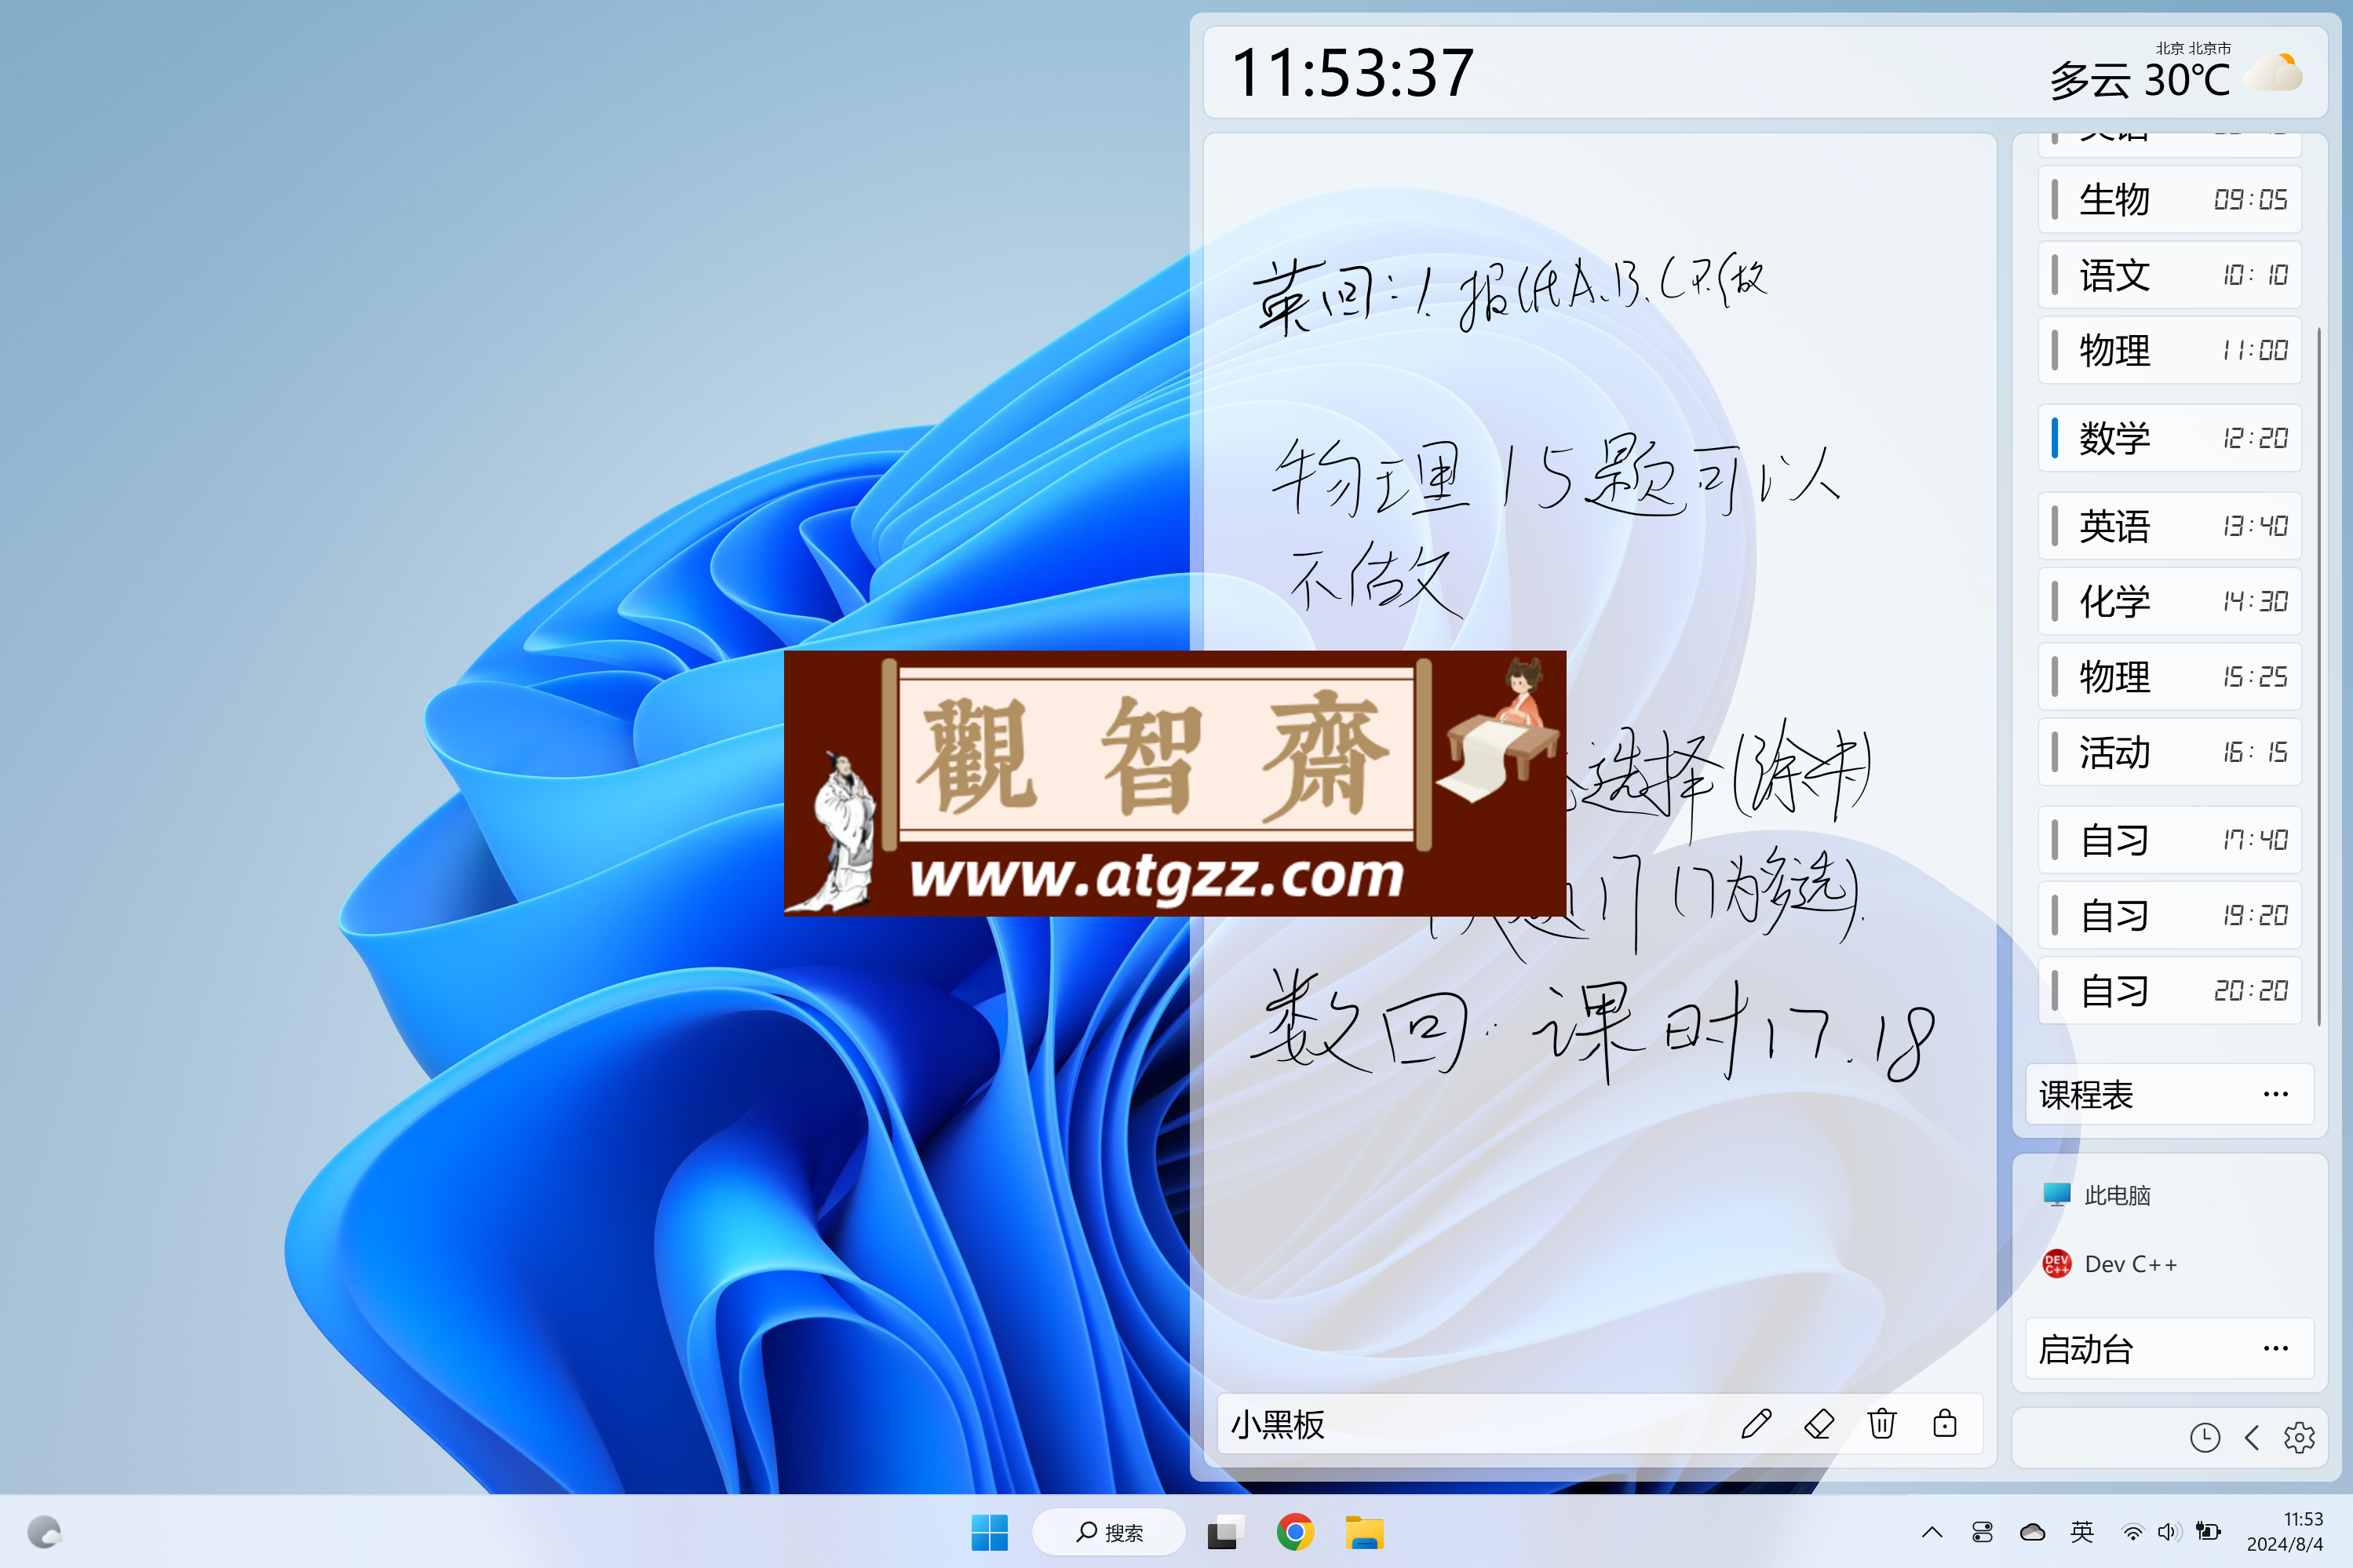This screenshot has width=2353, height=1568.
Task: Open the clock icon in widget footer
Action: point(2204,1438)
